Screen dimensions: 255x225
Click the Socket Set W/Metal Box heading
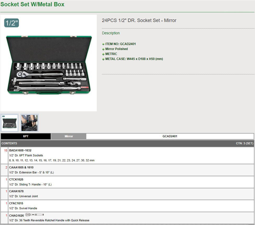coord(32,4)
